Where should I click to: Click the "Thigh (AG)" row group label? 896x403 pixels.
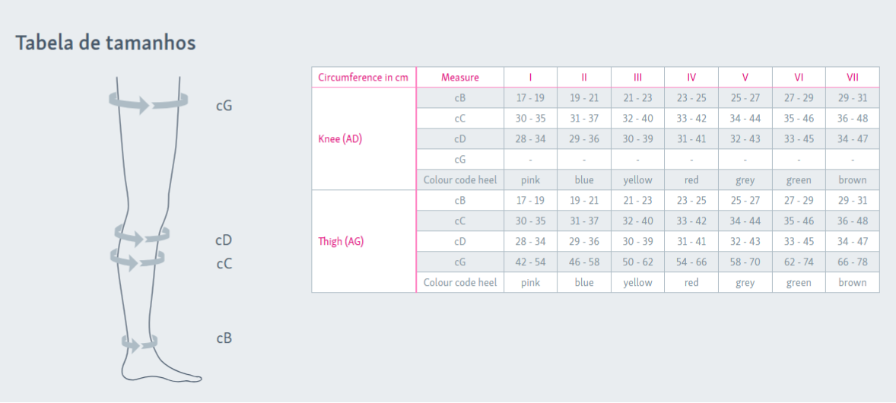(x=342, y=242)
